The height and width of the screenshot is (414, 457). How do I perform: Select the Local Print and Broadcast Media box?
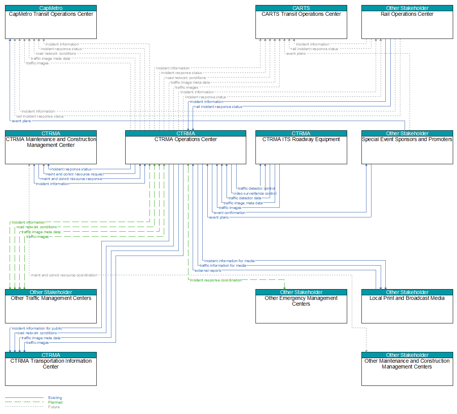[x=407, y=306]
